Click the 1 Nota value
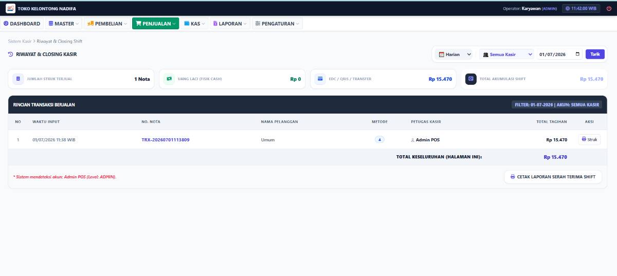This screenshot has width=617, height=276. 142,79
